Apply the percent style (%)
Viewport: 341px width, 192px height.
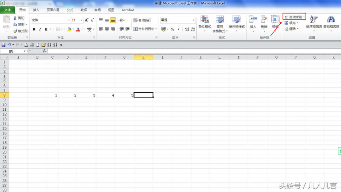point(172,29)
